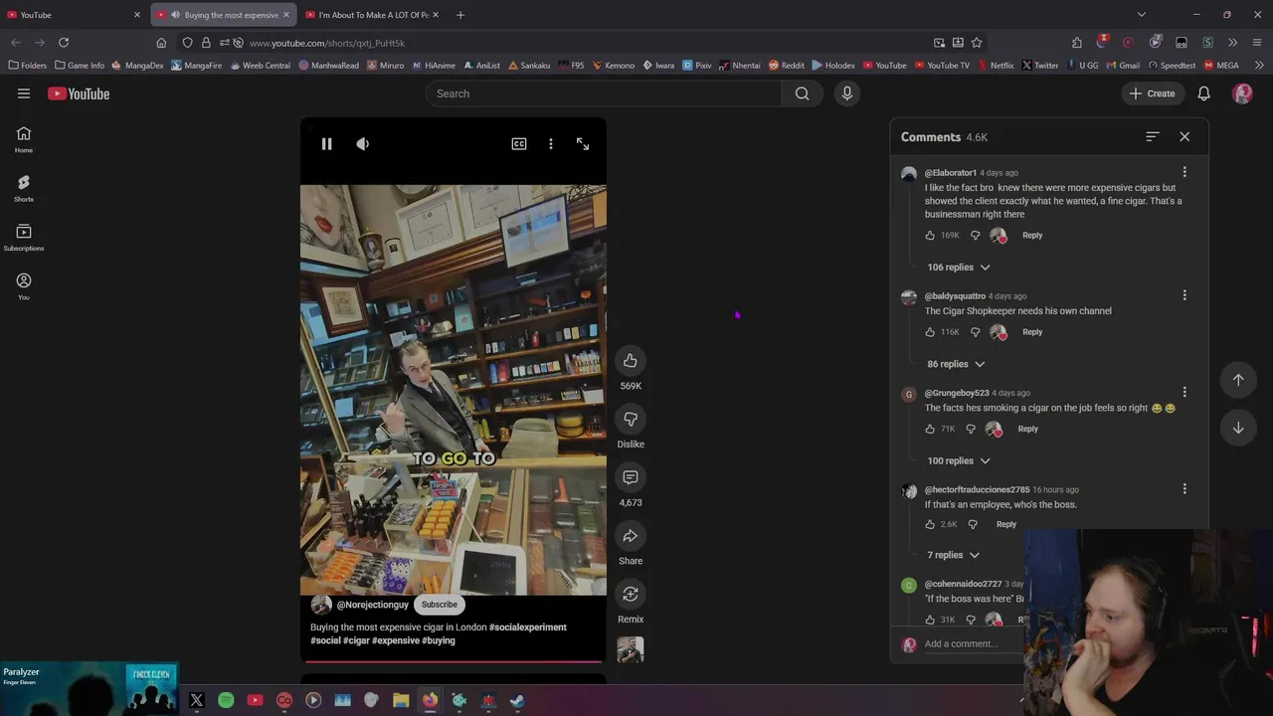Open the Netflix bookmark
The image size is (1273, 716).
(996, 66)
